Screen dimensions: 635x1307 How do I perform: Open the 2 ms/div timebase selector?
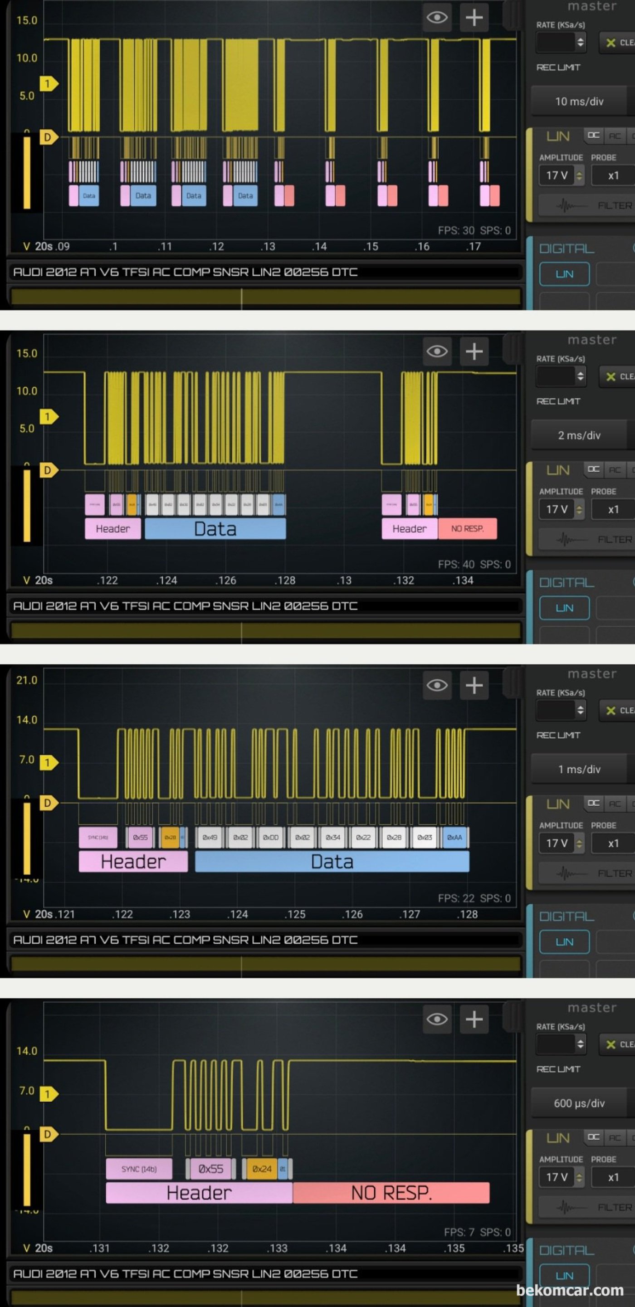pyautogui.click(x=579, y=435)
